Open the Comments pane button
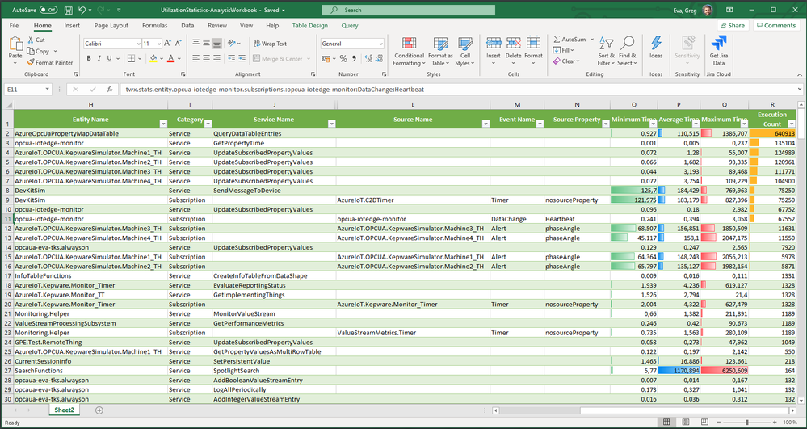807x429 pixels. 776,25
